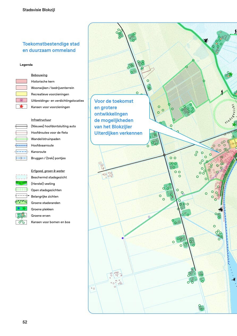Image resolution: width=237 pixels, height=336 pixels.
Task: Click the 'Groene stadsranden' legend label
Action: (46, 203)
